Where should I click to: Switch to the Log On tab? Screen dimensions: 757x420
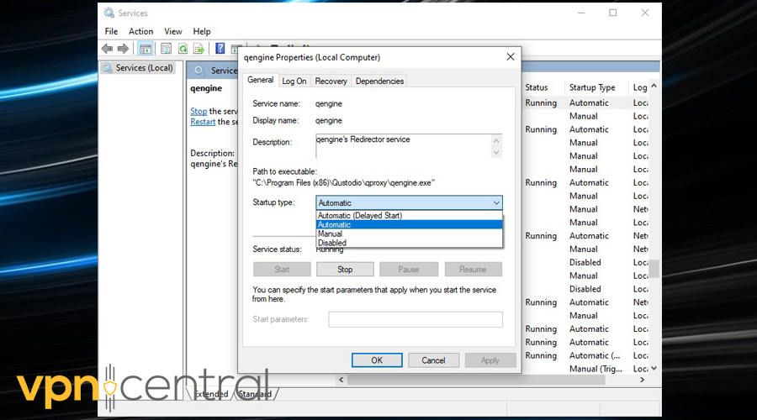(294, 81)
